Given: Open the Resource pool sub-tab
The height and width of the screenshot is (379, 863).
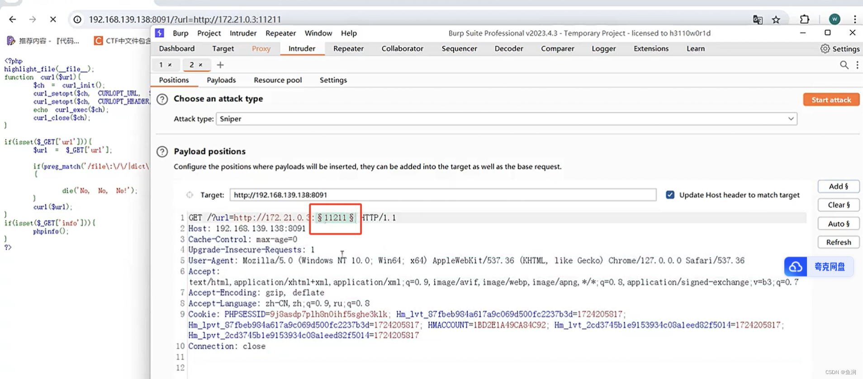Looking at the screenshot, I should [278, 80].
